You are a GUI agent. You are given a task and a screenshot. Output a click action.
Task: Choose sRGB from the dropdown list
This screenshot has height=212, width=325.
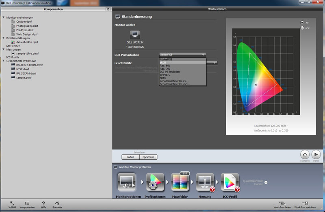pyautogui.click(x=182, y=62)
